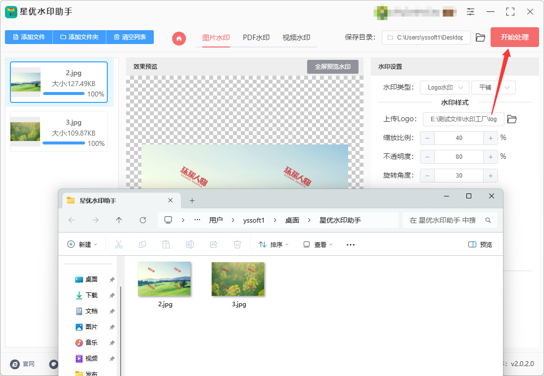The height and width of the screenshot is (376, 544).
Task: Select the 星优水印助手 Explorer tab
Action: point(122,201)
